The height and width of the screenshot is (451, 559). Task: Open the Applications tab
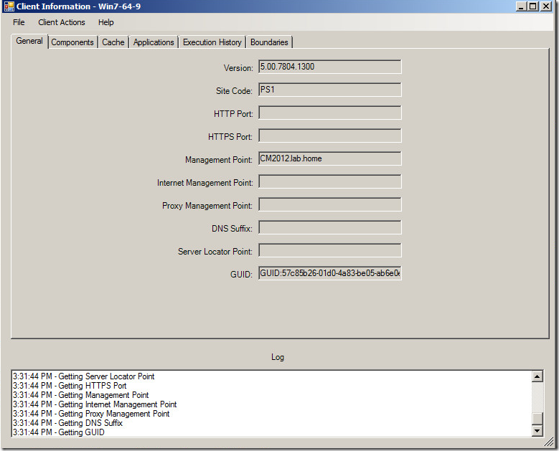[x=154, y=42]
